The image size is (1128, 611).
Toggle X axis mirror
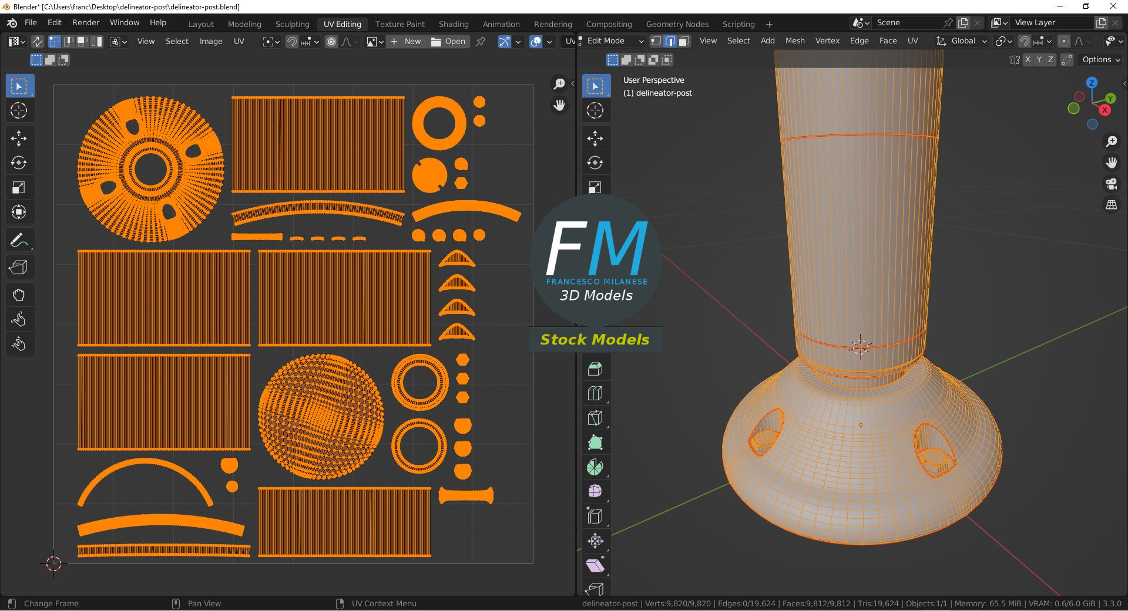click(1028, 60)
